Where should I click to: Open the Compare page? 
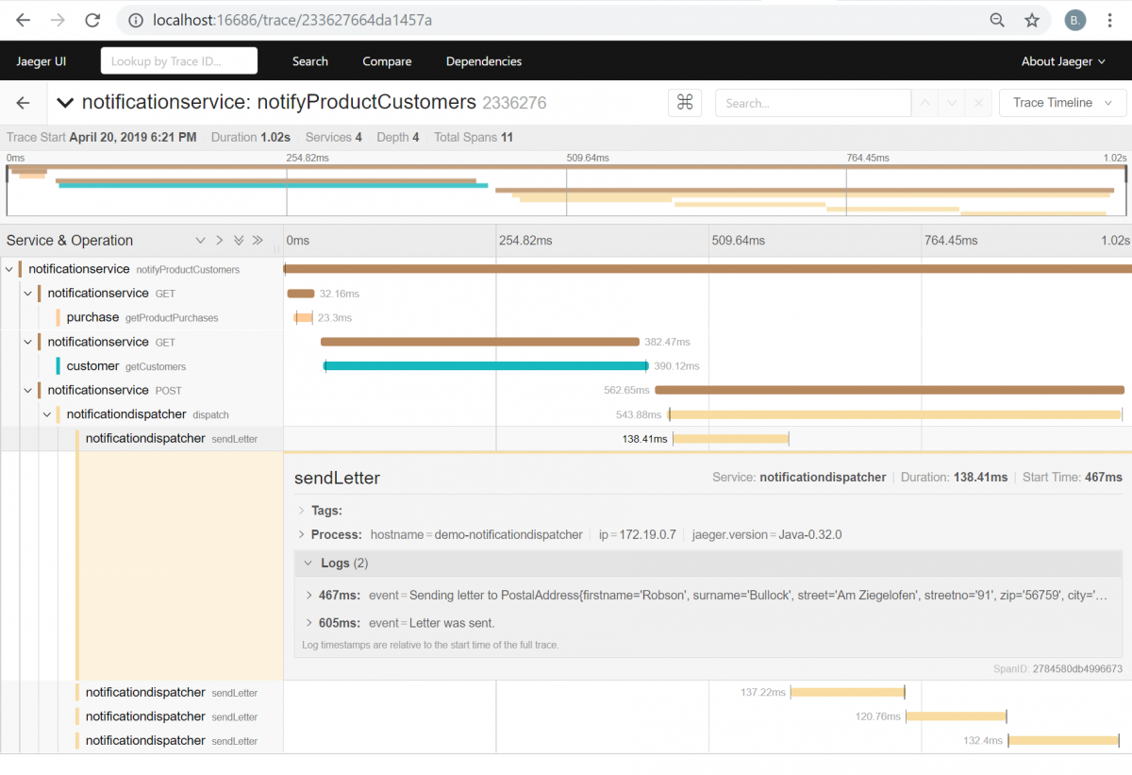[387, 61]
